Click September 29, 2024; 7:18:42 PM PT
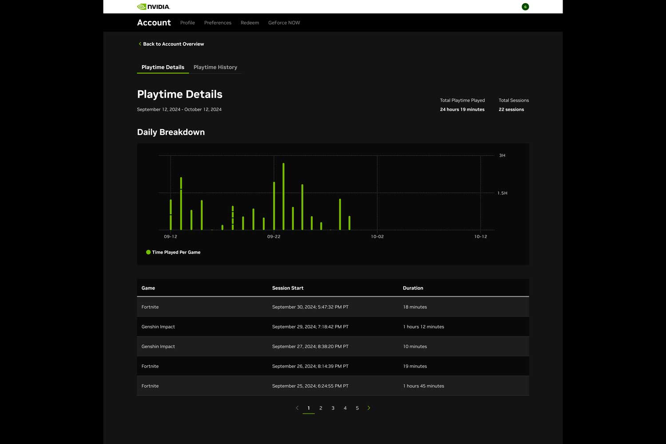This screenshot has height=444, width=666. [310, 327]
